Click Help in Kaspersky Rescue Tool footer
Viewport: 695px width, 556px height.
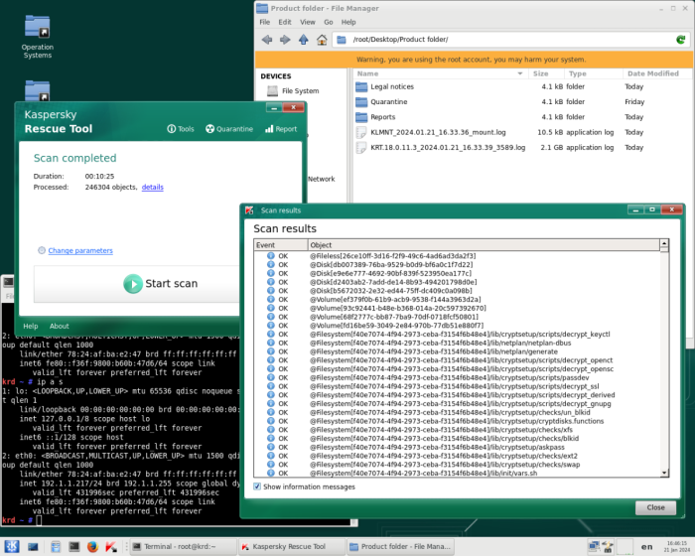pos(31,326)
